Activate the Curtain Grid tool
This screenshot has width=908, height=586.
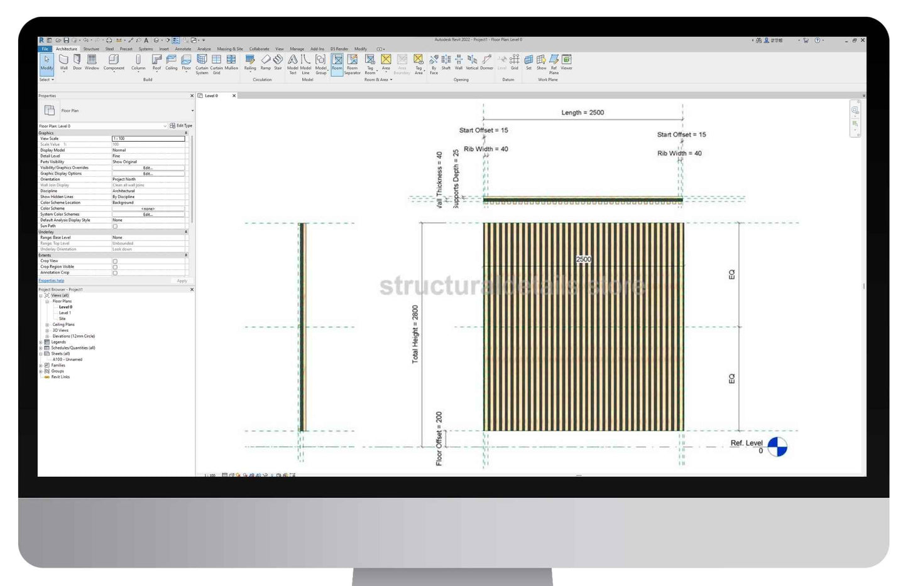tap(216, 62)
